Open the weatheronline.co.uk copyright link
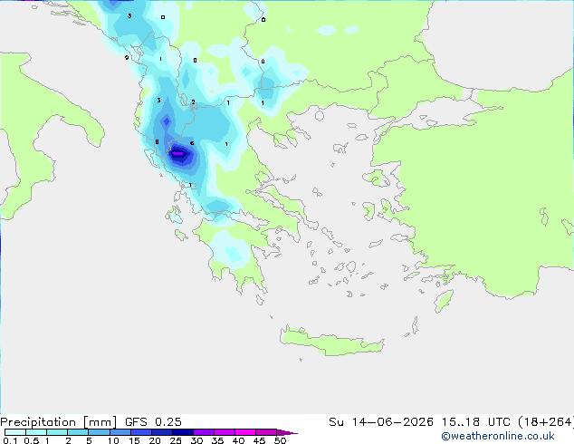 [498, 436]
